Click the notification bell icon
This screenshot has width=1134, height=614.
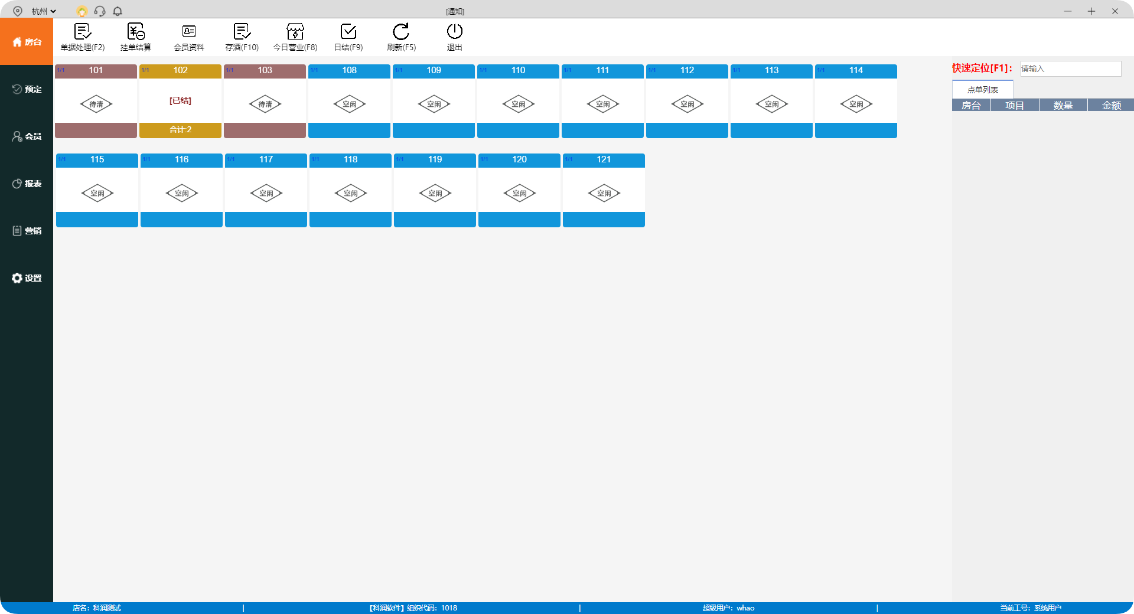pos(118,11)
